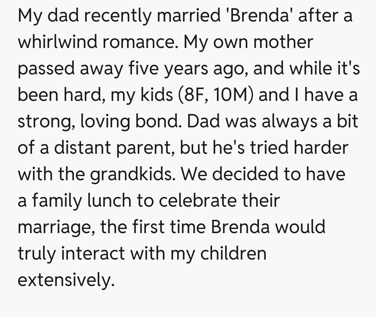Click the word "passed"
This screenshot has width=376, height=317.
click(x=47, y=69)
